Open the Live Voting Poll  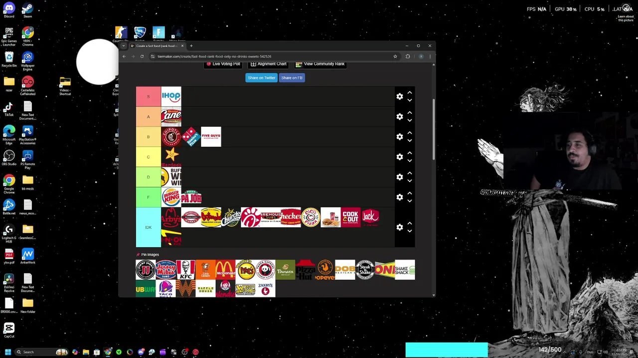pos(223,64)
